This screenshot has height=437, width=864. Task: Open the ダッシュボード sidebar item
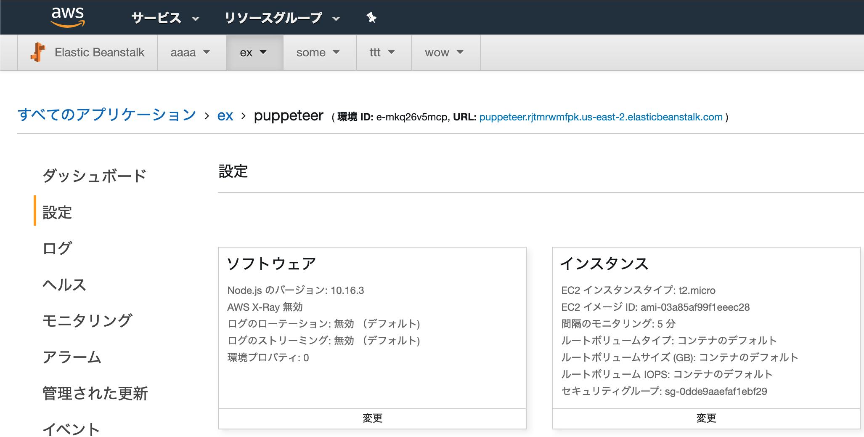pyautogui.click(x=95, y=176)
